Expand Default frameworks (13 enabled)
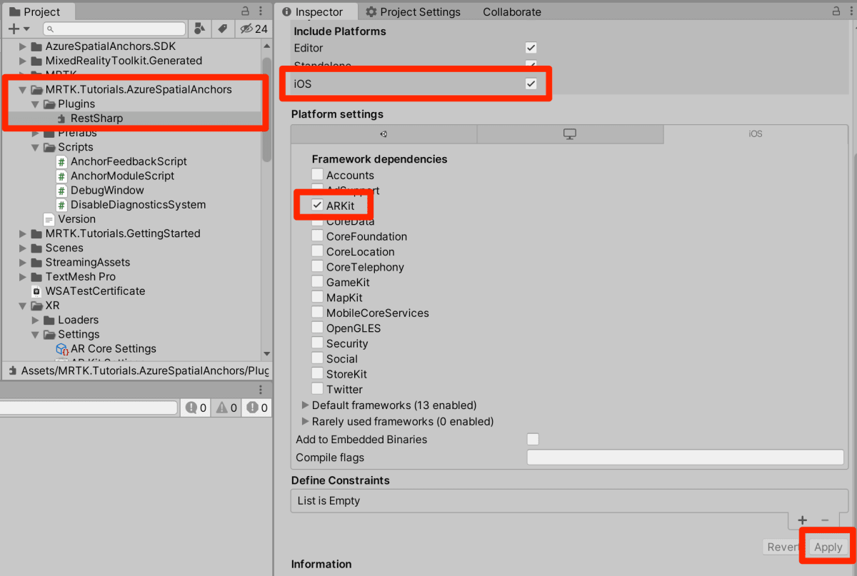Viewport: 857px width, 576px height. tap(306, 405)
